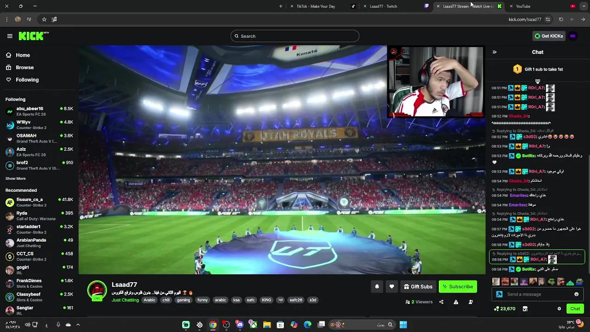Open FrankDimes recommended channel
Viewport: 590px width, 332px height.
click(x=39, y=283)
